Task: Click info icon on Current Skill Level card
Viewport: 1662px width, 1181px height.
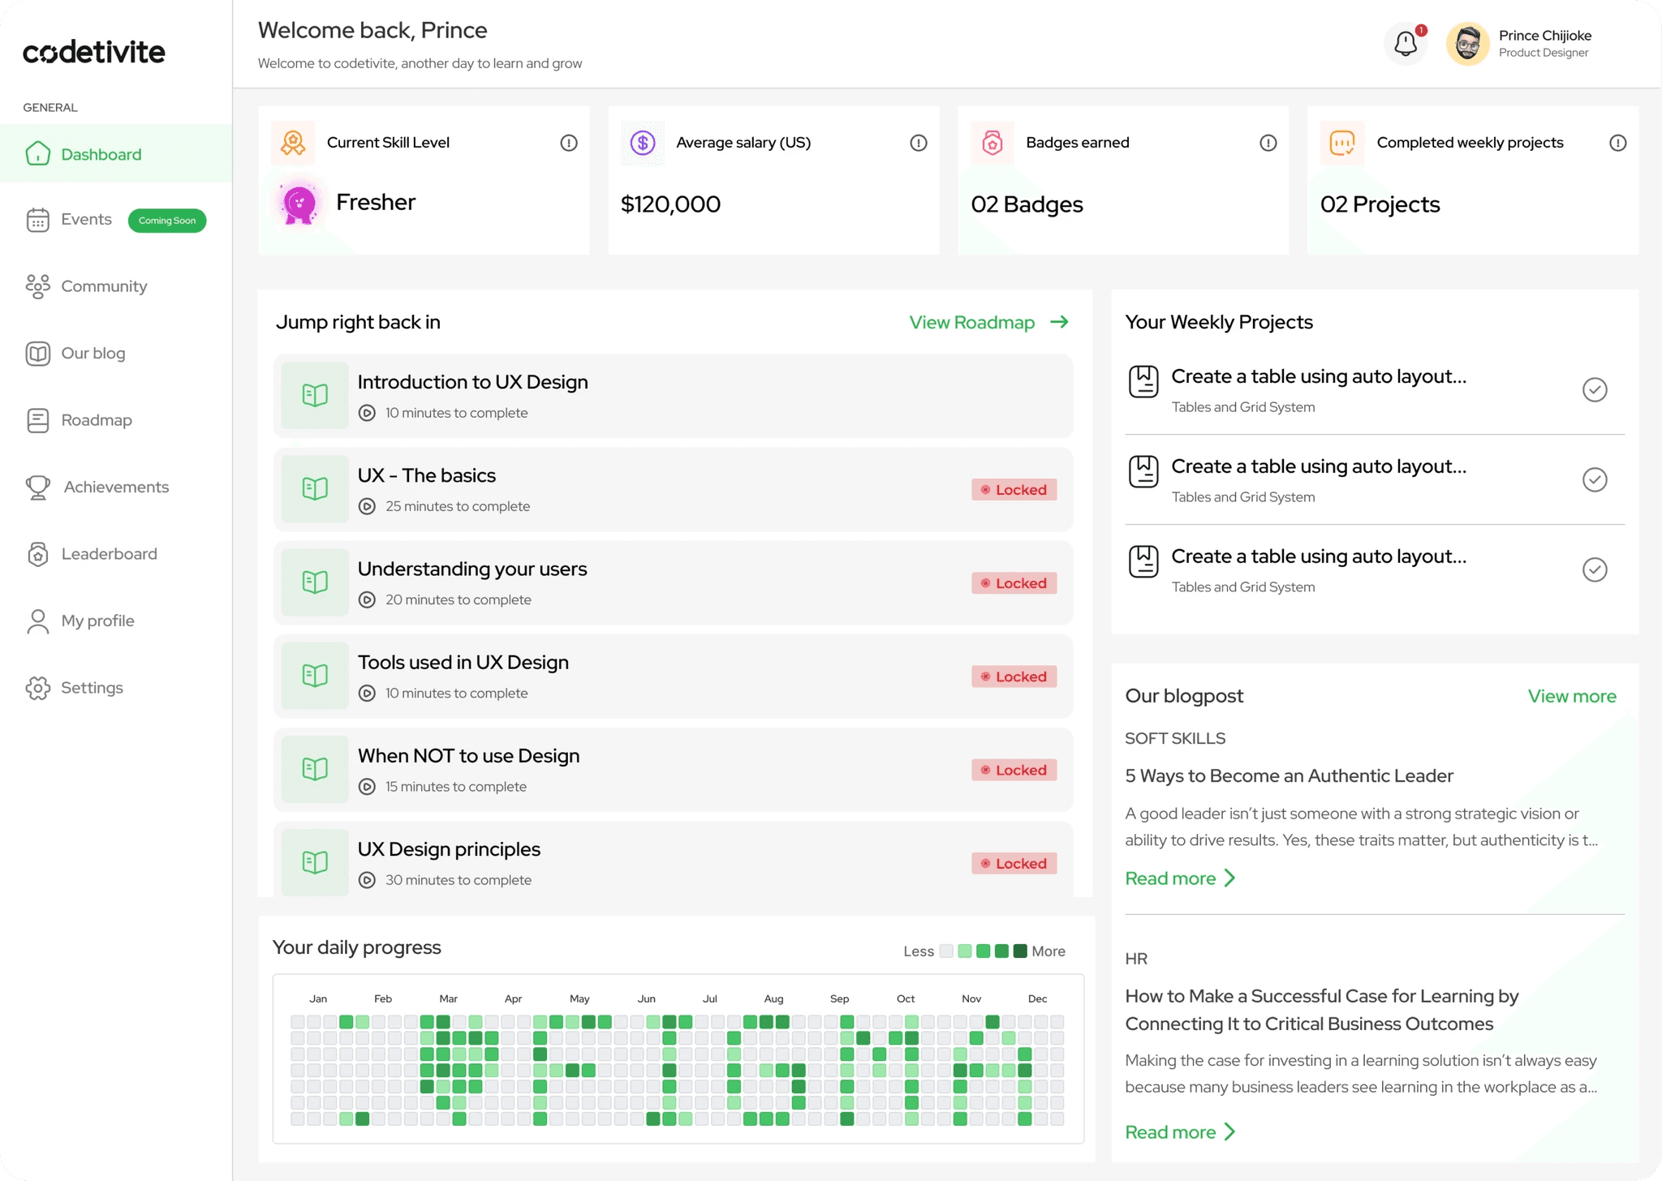Action: pyautogui.click(x=569, y=143)
